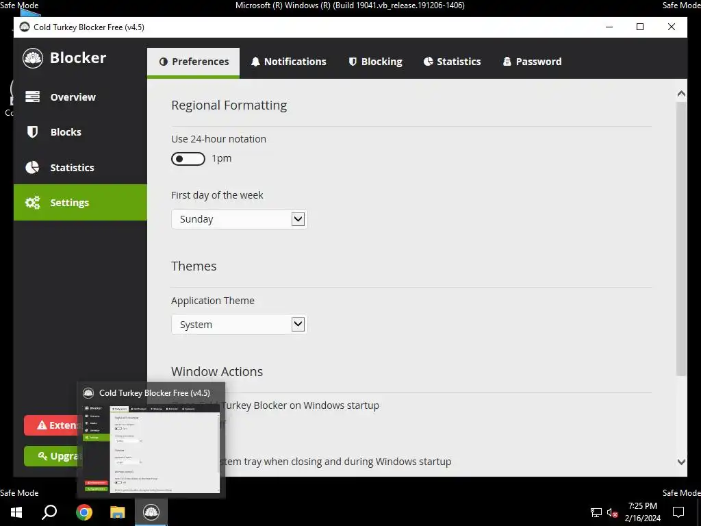This screenshot has width=701, height=526.
Task: Launch Google Chrome from taskbar
Action: coord(84,512)
